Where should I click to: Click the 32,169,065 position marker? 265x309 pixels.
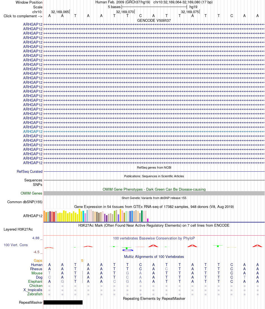point(60,12)
